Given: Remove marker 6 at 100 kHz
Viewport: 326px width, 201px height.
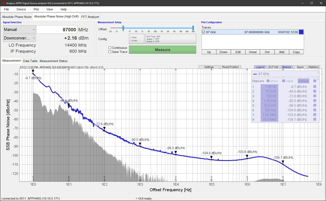Looking at the screenshot, I should point(315,110).
